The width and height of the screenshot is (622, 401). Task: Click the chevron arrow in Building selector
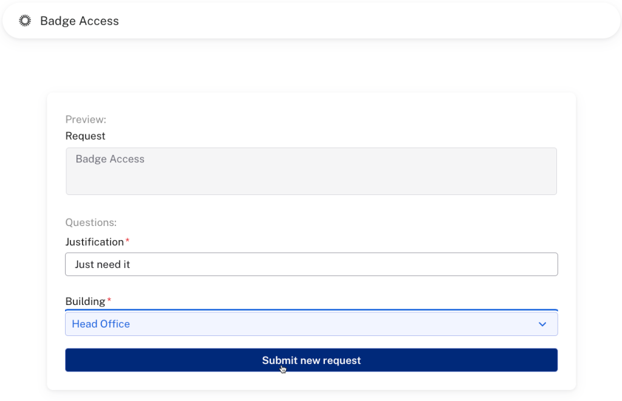click(x=542, y=324)
